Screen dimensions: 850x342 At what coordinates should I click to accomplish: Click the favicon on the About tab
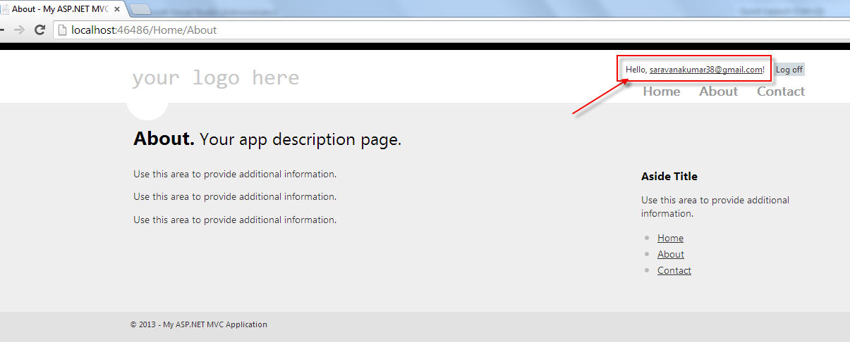(4, 9)
